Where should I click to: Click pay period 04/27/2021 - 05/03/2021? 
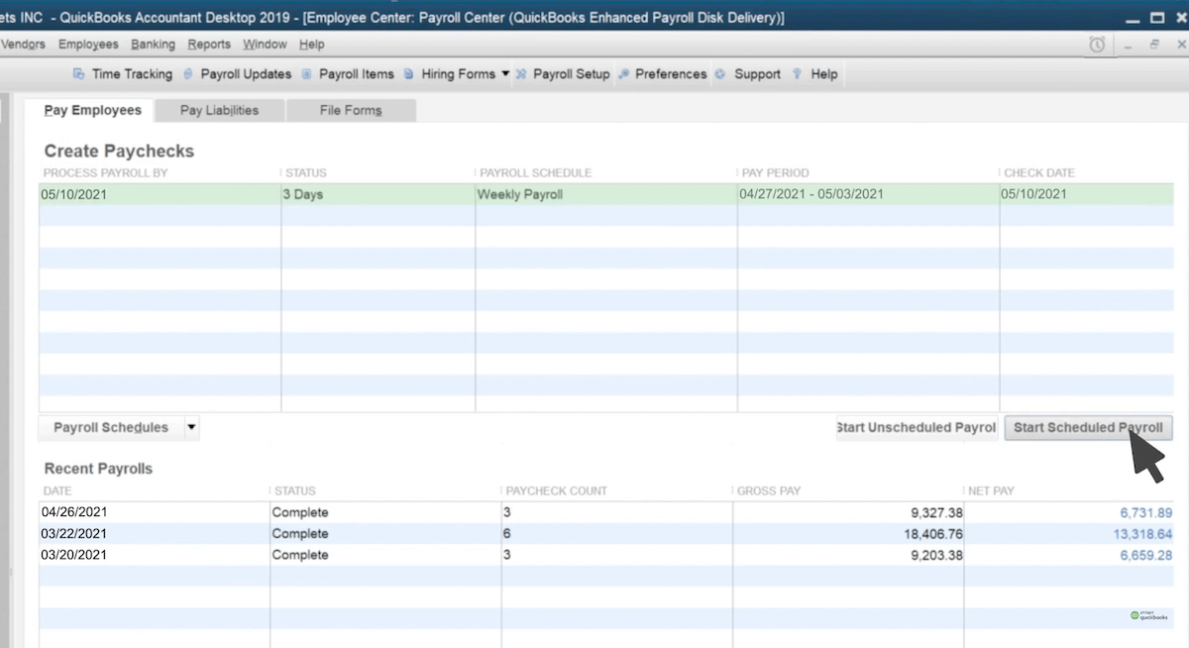869,194
